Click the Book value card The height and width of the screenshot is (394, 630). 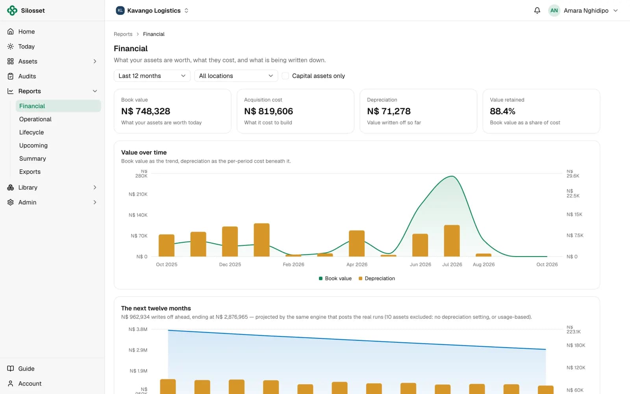(172, 111)
